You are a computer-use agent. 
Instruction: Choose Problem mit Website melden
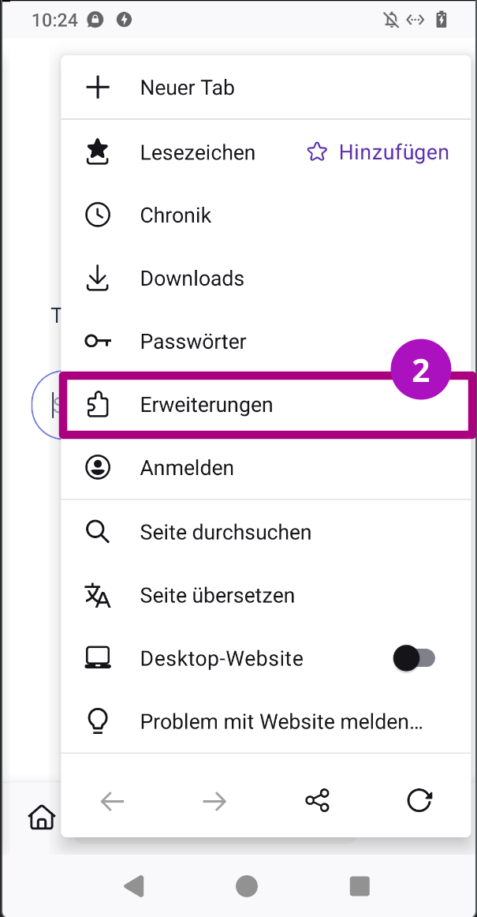point(281,720)
